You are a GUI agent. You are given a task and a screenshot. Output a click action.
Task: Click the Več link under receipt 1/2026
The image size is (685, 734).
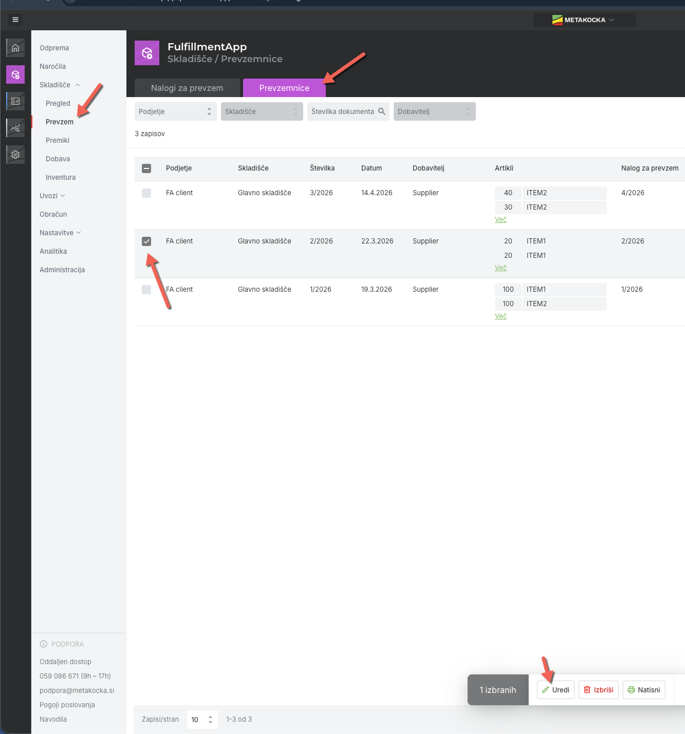[x=501, y=316]
